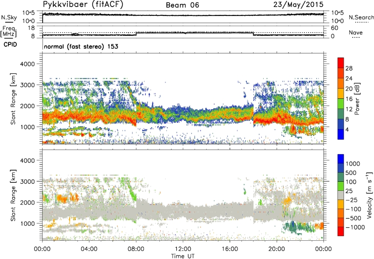Click the "4000" tick on the power panel
Screen dimensions: 374x259
(28, 64)
